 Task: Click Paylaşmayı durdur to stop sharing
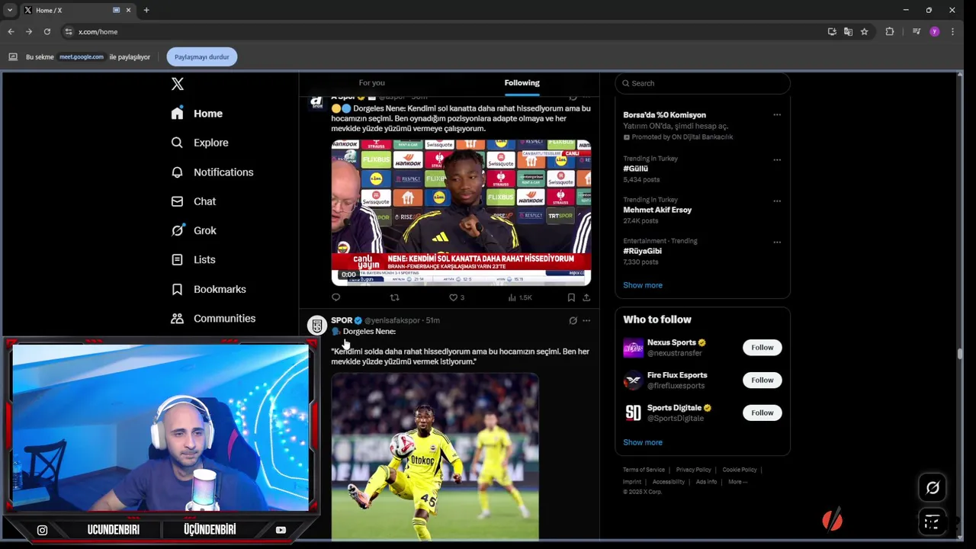coord(201,57)
